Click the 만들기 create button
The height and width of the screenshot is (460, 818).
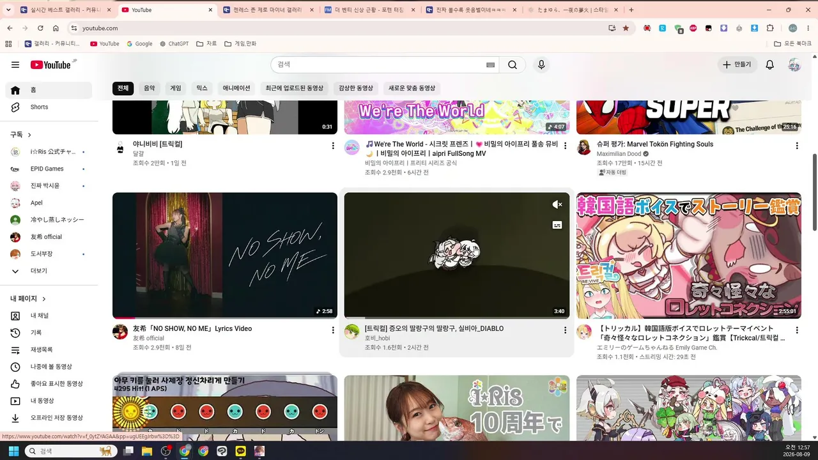pos(737,65)
